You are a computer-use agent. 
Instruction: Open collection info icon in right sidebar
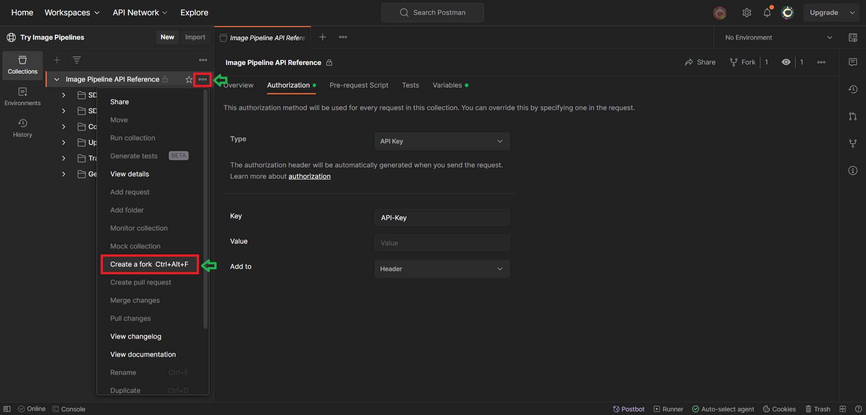click(853, 171)
